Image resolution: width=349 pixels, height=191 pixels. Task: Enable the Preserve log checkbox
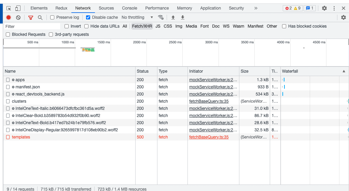(52, 17)
